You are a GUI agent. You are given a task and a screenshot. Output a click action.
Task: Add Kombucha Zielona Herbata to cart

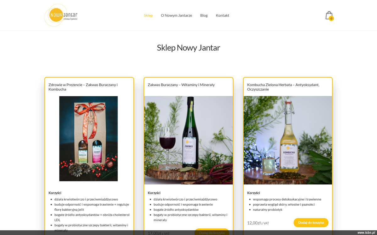(311, 222)
